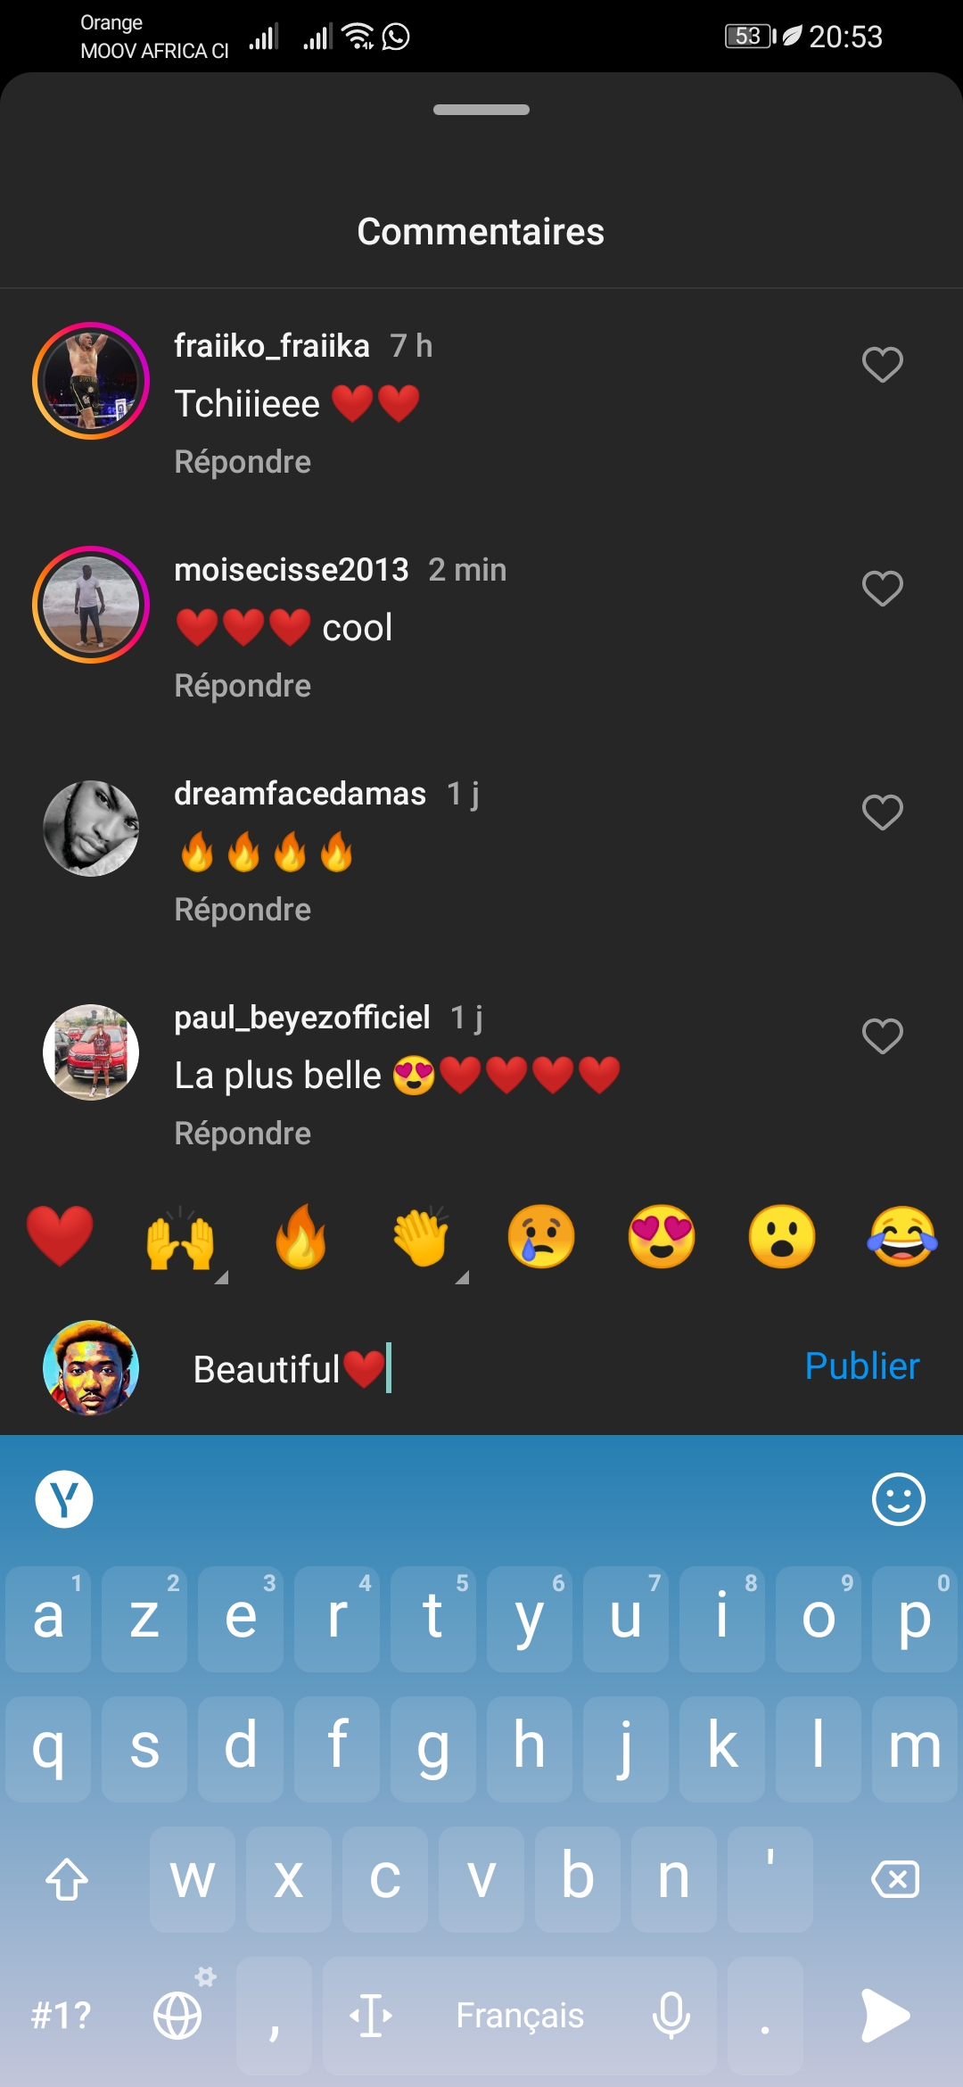Like fraiiko_fraiika's comment with the heart
Screen dimensions: 963x2087
[882, 365]
